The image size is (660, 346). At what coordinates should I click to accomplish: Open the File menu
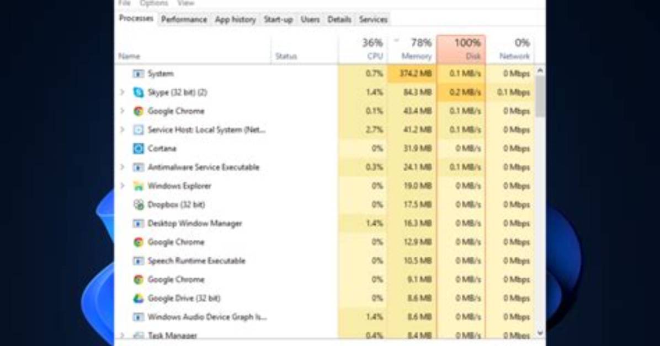[125, 3]
